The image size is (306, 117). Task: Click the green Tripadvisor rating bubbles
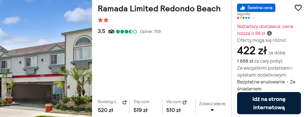(x=126, y=32)
